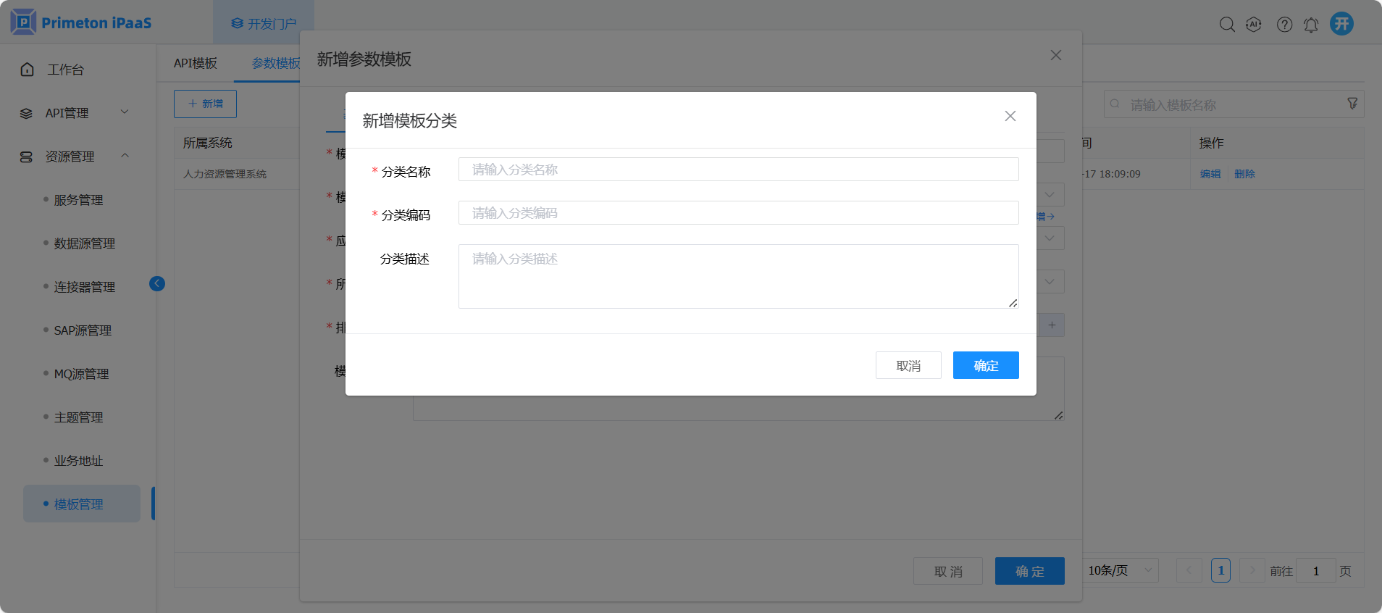Switch to the API模板 tab
This screenshot has height=613, width=1382.
point(195,63)
